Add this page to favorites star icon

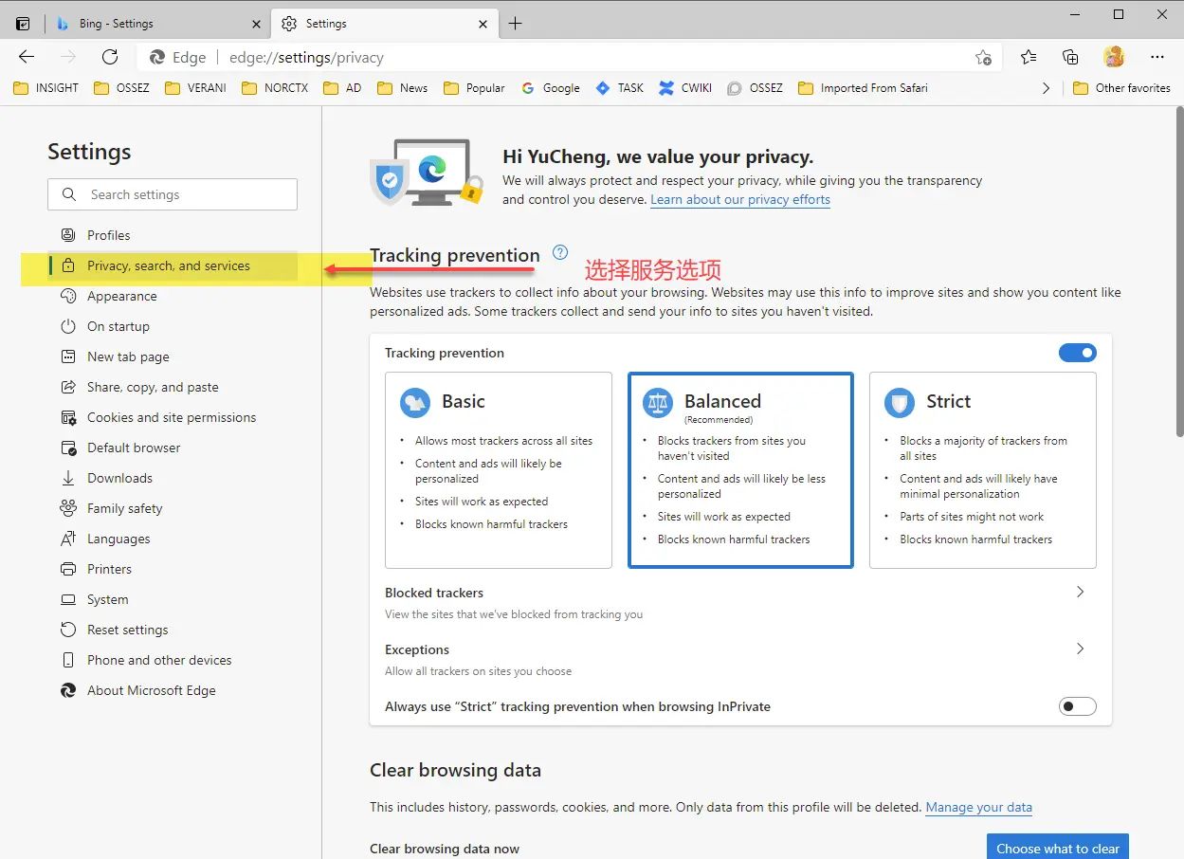point(984,57)
